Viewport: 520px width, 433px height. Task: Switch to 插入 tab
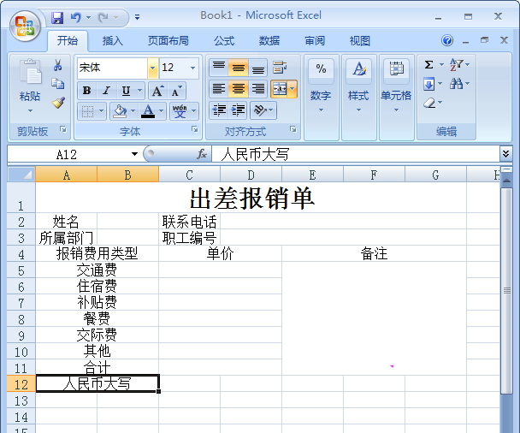pos(112,41)
